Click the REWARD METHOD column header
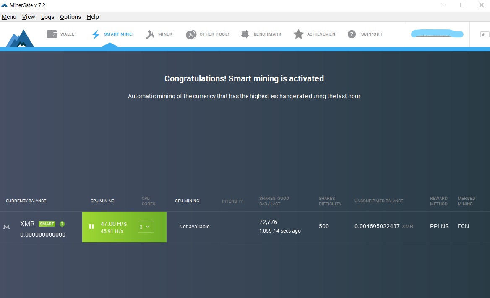This screenshot has width=490, height=298. click(x=439, y=201)
